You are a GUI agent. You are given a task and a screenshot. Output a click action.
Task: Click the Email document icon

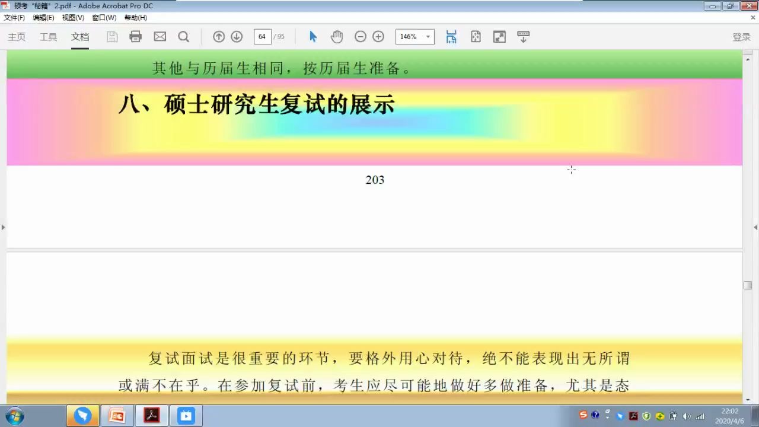[160, 37]
